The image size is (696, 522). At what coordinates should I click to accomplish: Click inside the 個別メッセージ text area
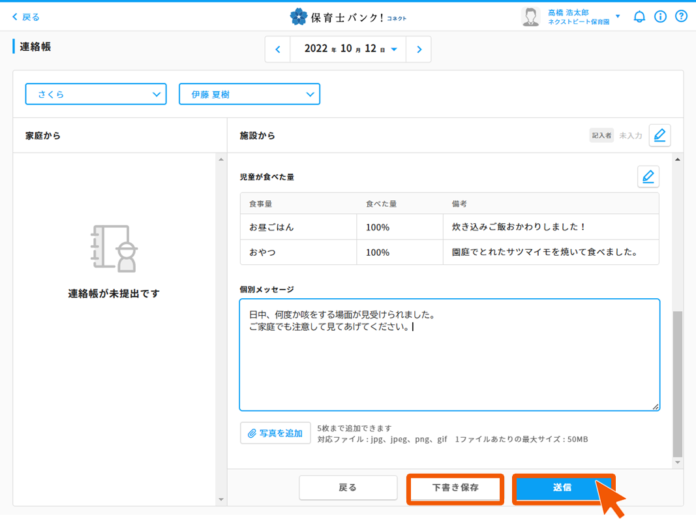449,365
